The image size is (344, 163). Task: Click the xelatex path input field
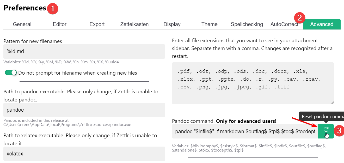[x=83, y=153]
